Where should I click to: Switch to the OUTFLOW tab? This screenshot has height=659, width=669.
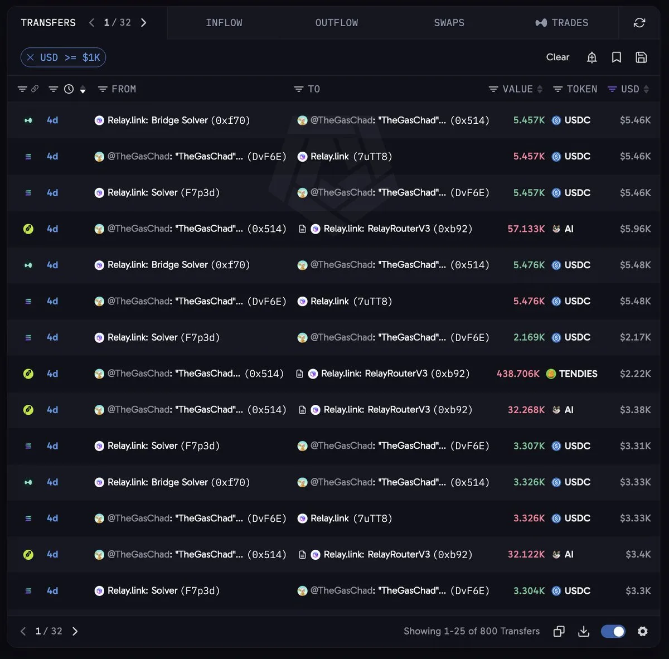click(337, 23)
